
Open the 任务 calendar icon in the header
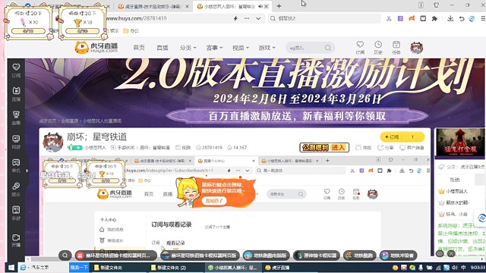[396, 48]
